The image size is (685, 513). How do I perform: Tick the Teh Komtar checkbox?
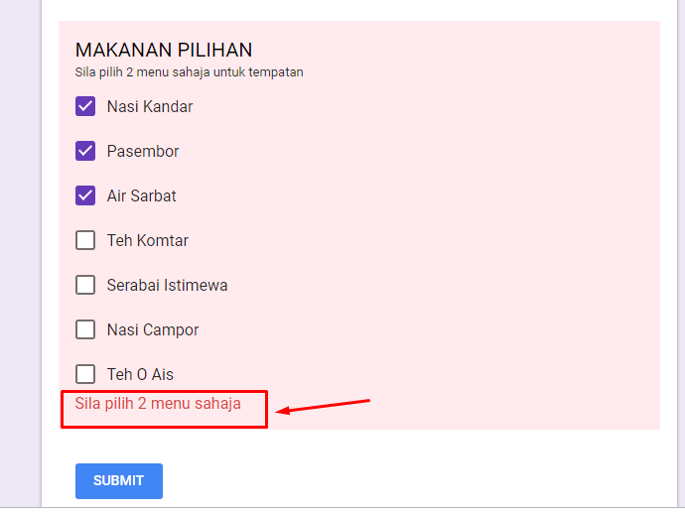point(85,240)
